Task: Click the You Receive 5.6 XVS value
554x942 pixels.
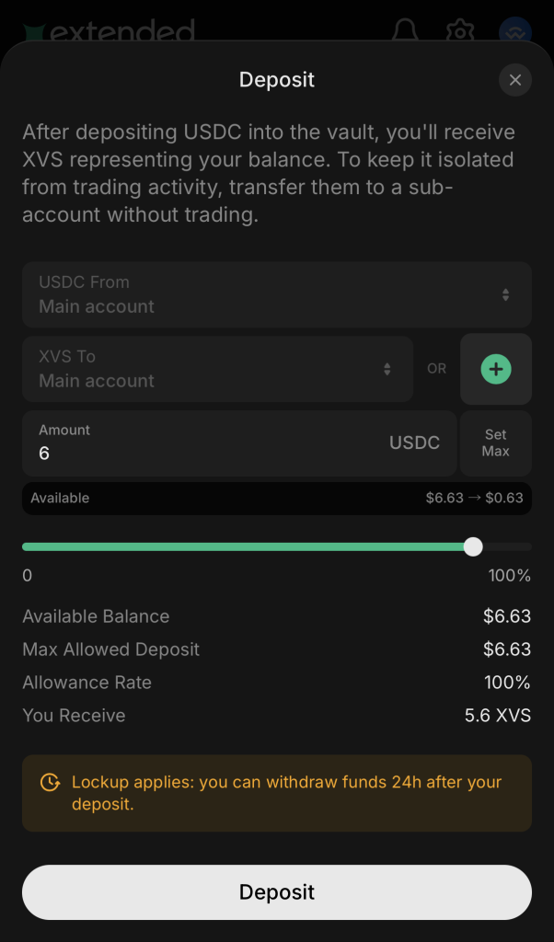Action: tap(498, 716)
